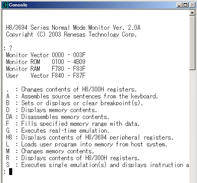Click the 'B : Sets or displays' breakpoint line
The width and height of the screenshot is (197, 183).
(74, 103)
